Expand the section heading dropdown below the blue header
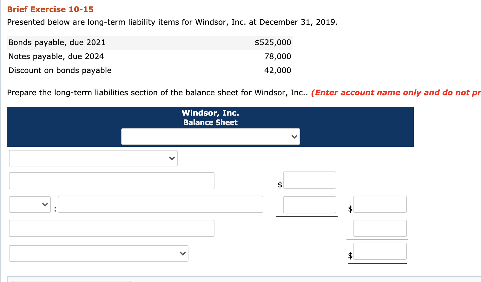Screen dimensions: 481x282 93,158
